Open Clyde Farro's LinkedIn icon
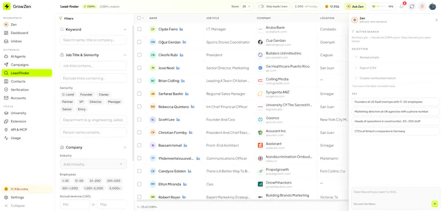 tap(181, 29)
